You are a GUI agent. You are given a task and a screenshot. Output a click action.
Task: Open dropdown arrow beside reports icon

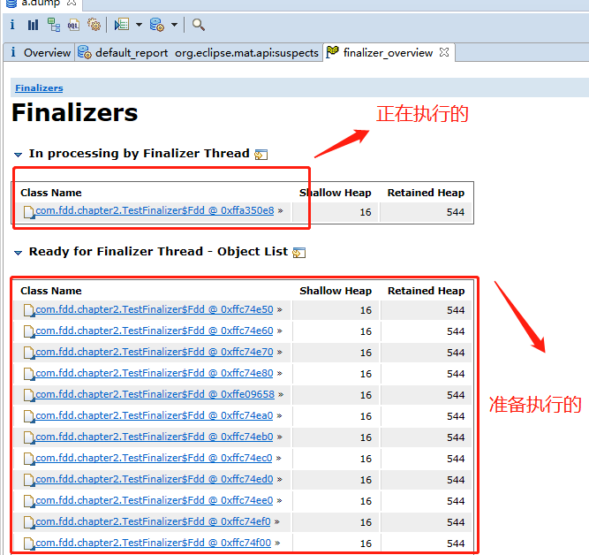(139, 25)
